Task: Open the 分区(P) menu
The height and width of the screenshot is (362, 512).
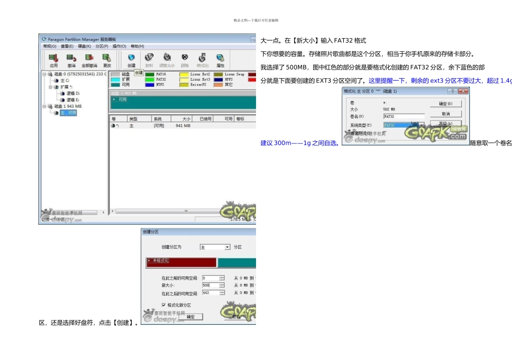Action: coord(101,46)
